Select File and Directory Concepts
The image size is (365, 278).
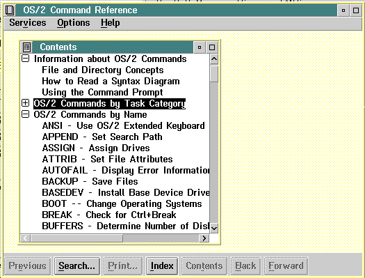coord(103,70)
